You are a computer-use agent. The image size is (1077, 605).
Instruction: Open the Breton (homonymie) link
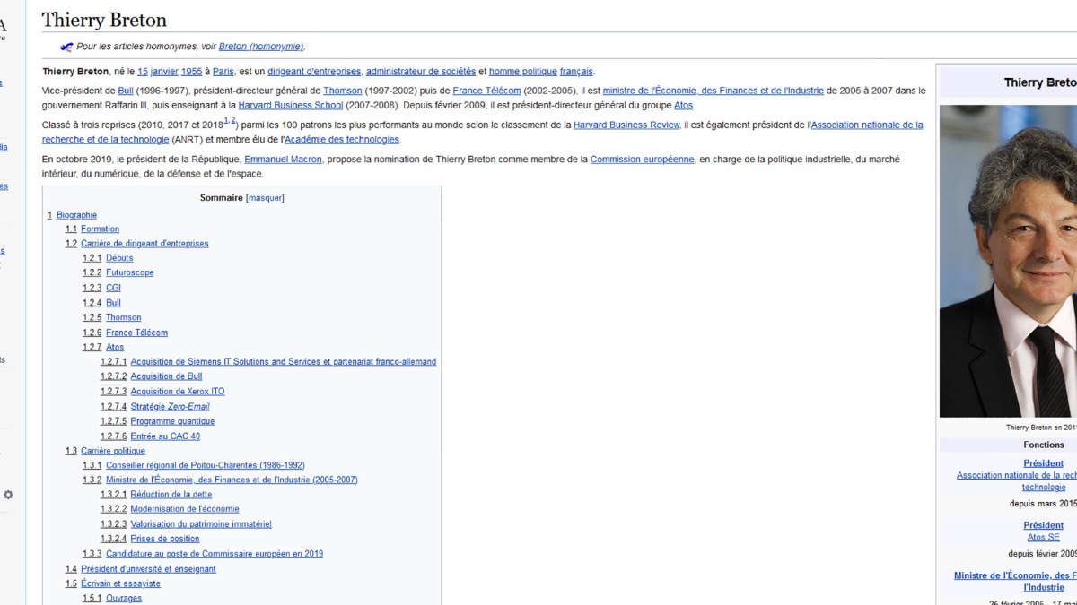[x=261, y=47]
